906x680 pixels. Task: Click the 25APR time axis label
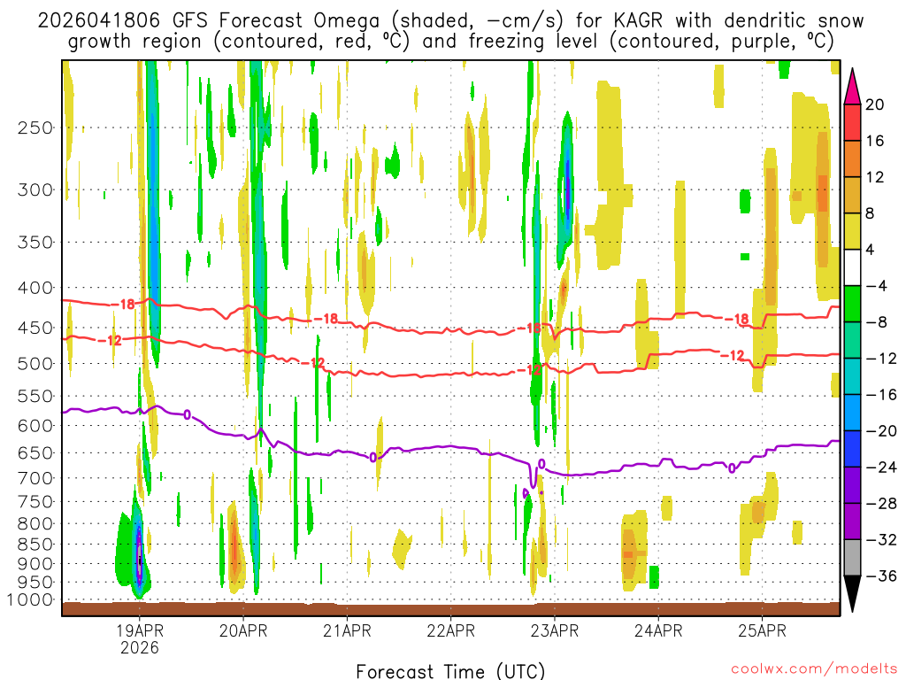tap(762, 630)
